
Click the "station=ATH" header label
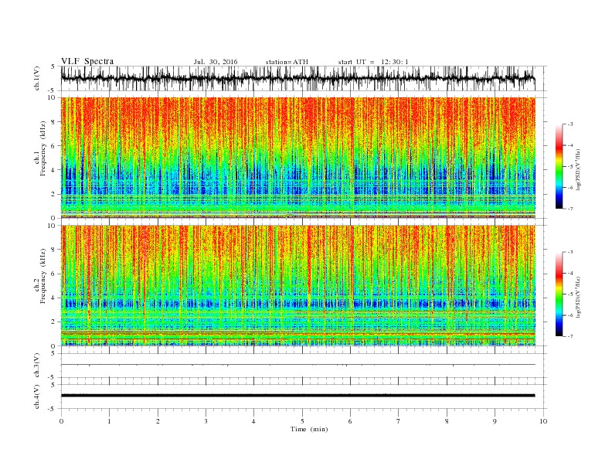[287, 62]
